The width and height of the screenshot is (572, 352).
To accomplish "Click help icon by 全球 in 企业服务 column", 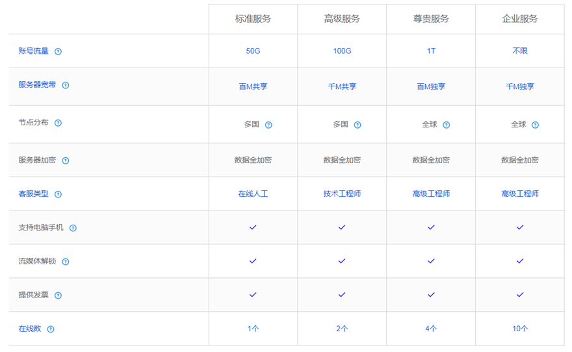I will [535, 125].
